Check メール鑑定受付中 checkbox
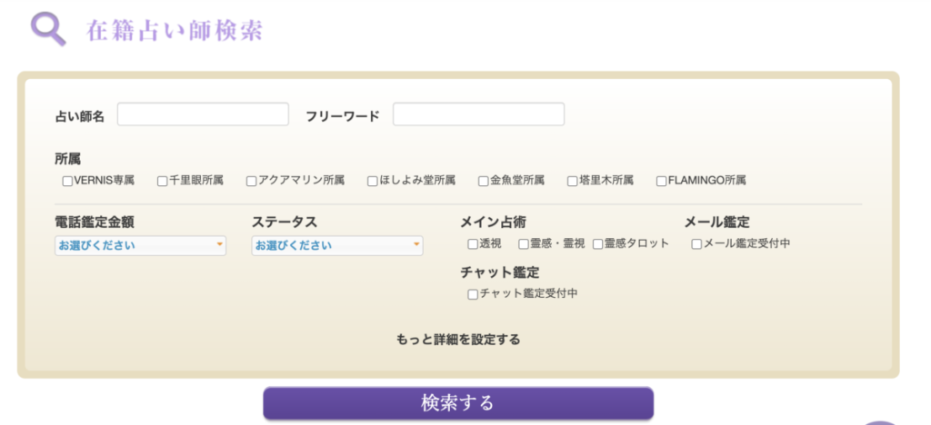The image size is (931, 425). pyautogui.click(x=696, y=243)
